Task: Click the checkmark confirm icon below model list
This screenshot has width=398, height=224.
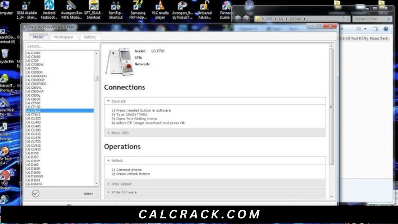Action: pyautogui.click(x=35, y=194)
